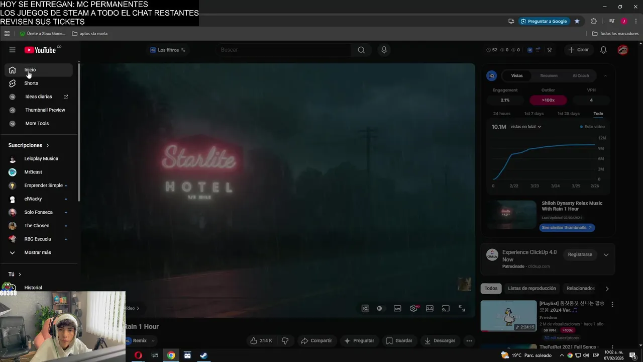Toggle Este vídeo chart legend

click(593, 127)
